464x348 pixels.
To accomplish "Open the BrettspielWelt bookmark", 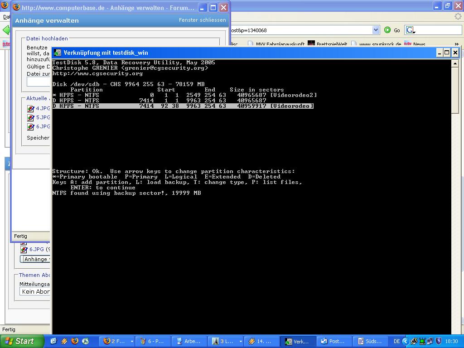I will [x=328, y=44].
